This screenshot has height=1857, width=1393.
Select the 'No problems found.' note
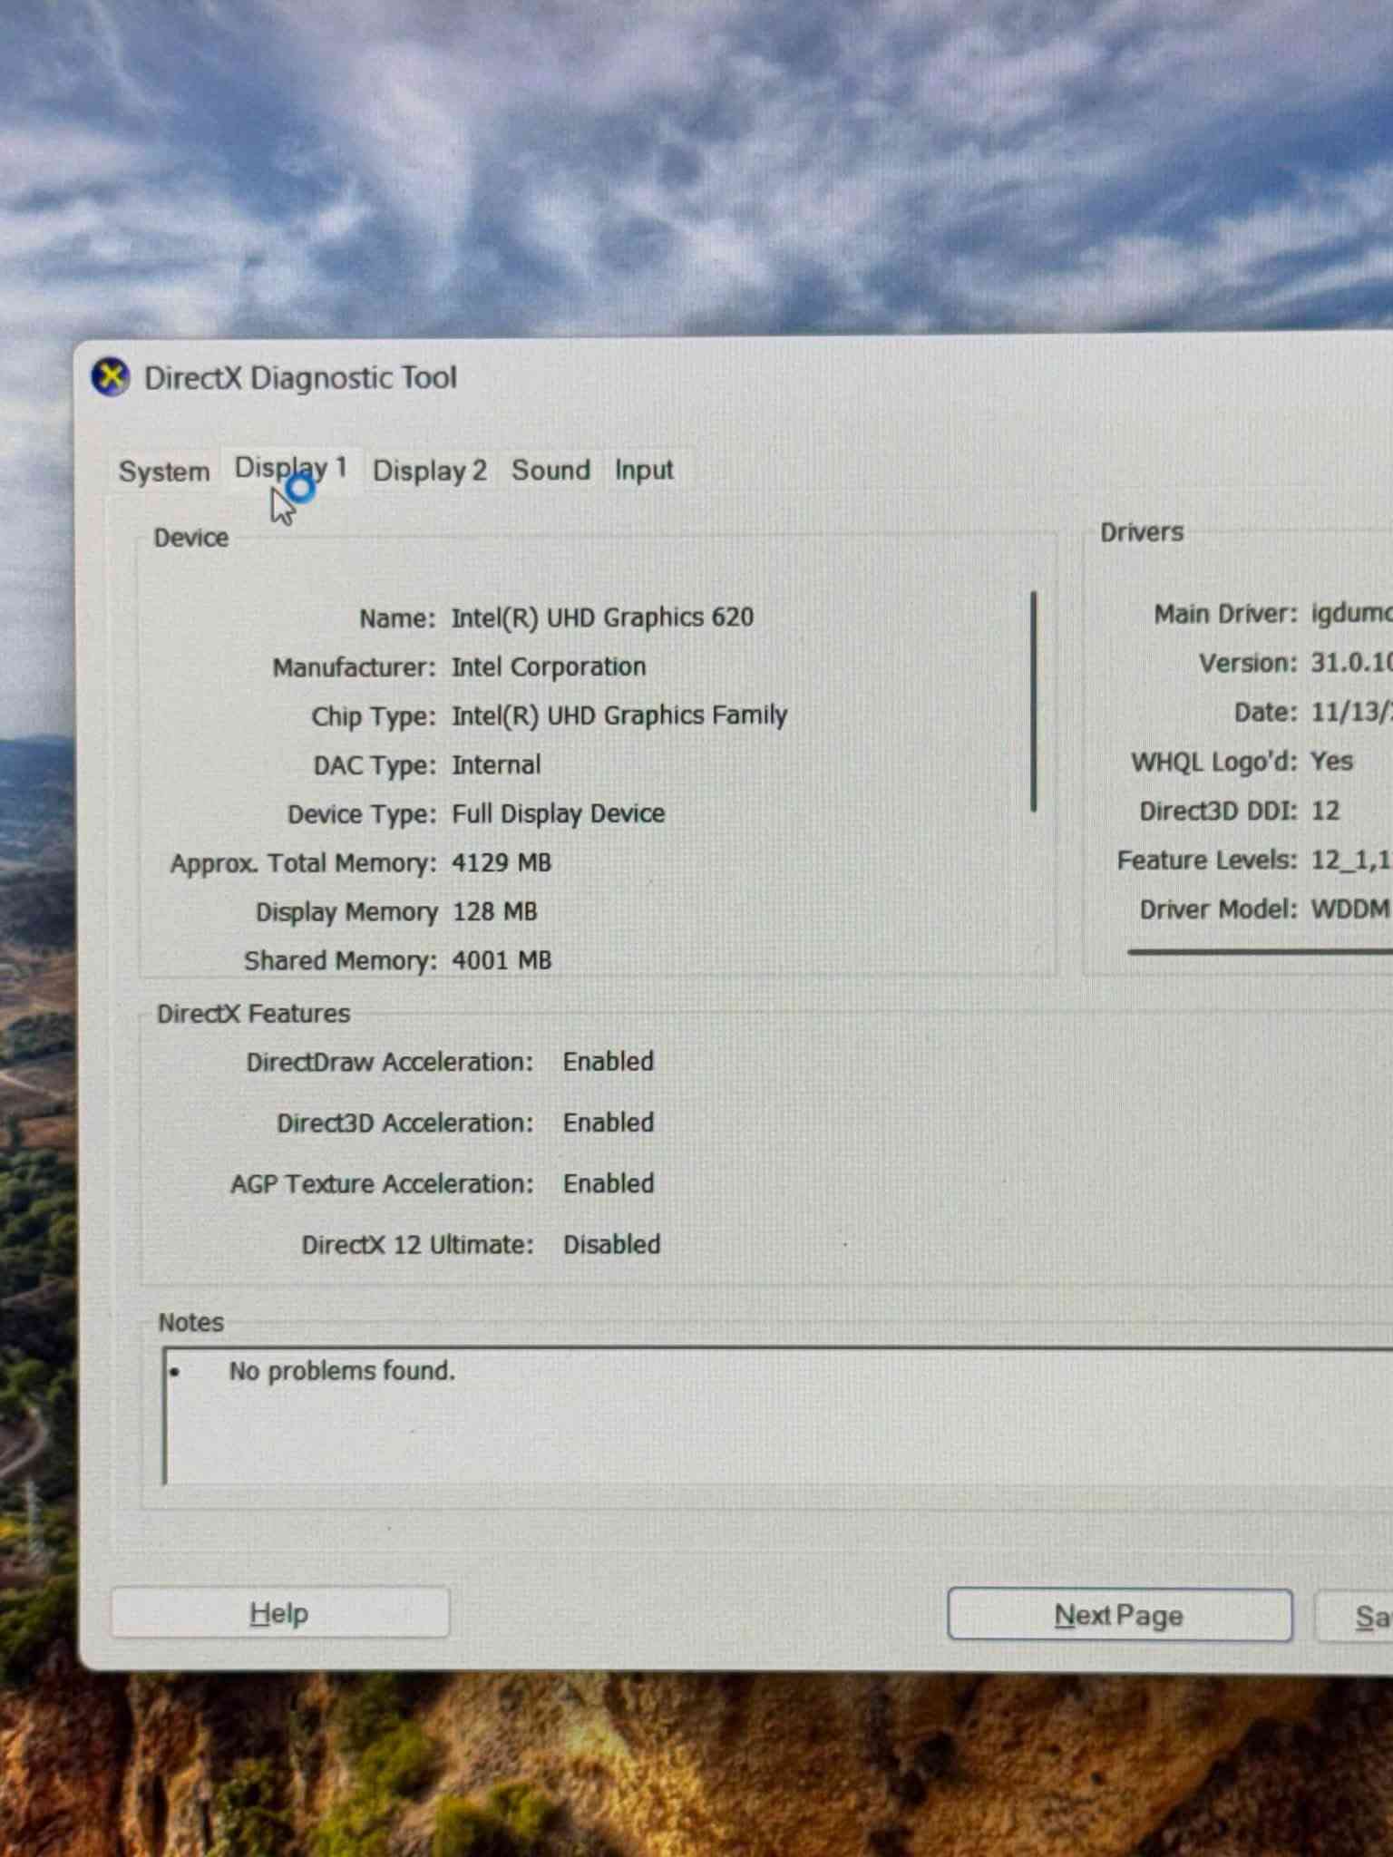[x=342, y=1371]
